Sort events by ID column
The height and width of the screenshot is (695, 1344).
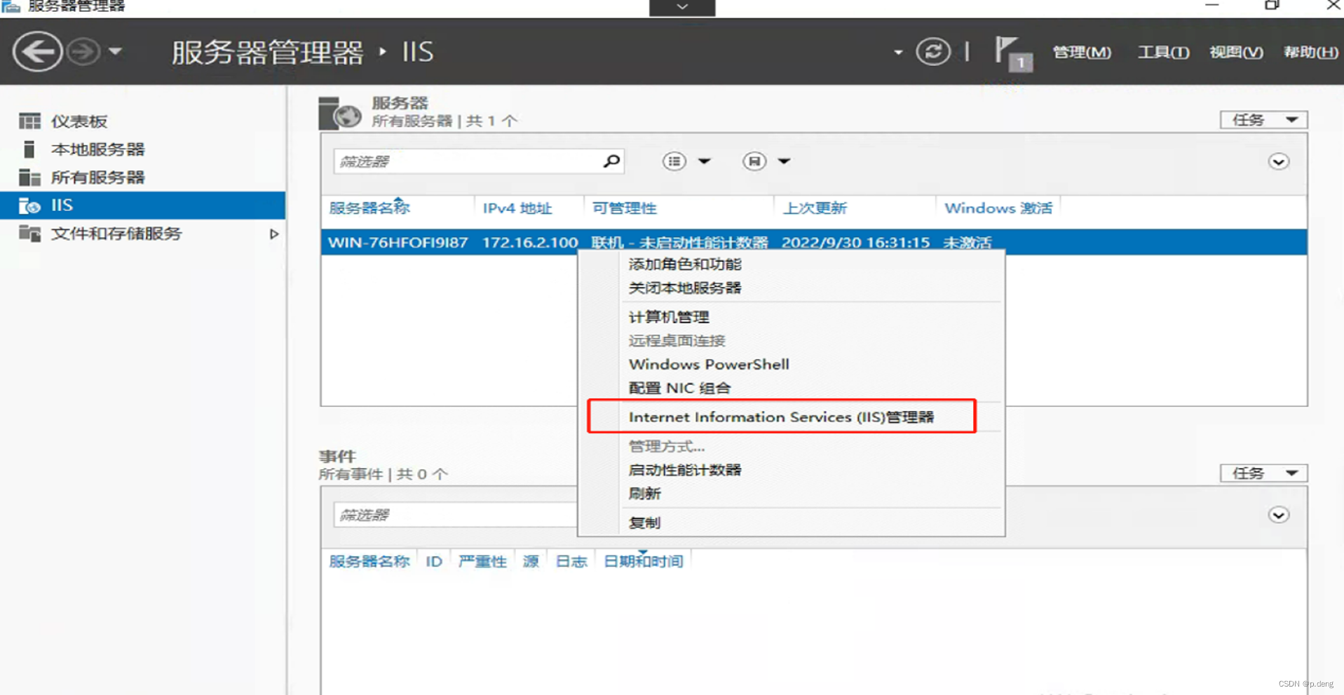point(434,562)
